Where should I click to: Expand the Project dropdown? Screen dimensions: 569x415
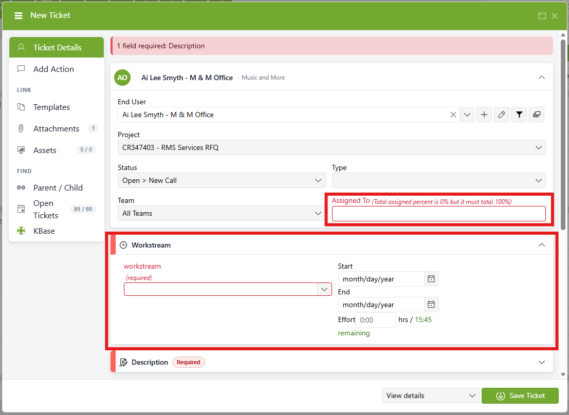332,147
